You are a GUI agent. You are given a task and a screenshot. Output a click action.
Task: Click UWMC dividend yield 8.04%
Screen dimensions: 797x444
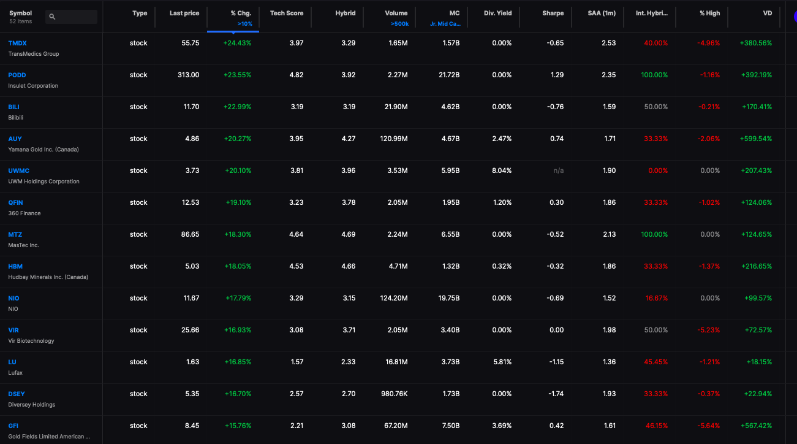click(502, 170)
